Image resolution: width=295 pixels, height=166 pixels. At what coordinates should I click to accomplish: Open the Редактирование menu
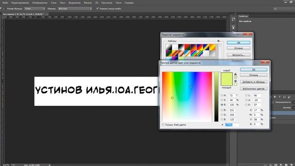[20, 3]
